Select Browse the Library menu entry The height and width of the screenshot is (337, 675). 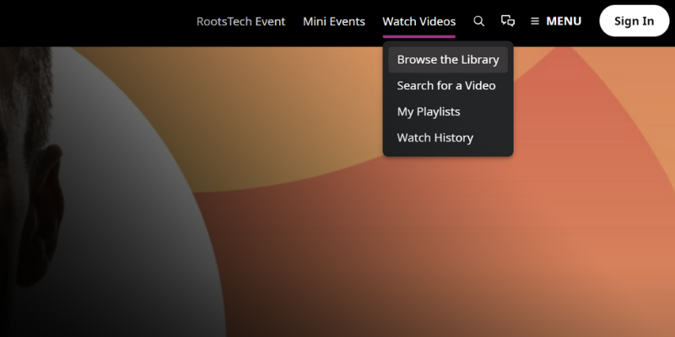point(448,60)
